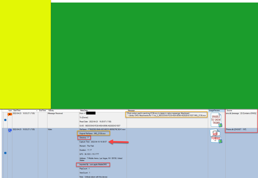Click the Source column header
Viewport: 258px width, 178px height.
coord(229,110)
